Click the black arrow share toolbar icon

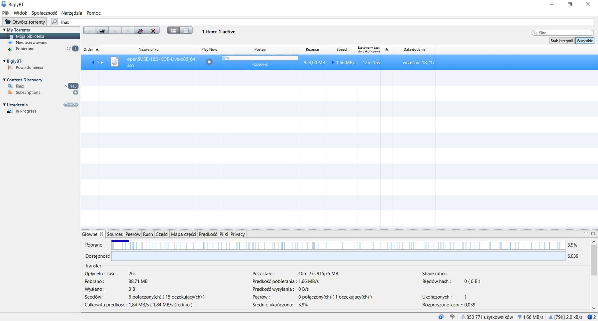click(102, 31)
